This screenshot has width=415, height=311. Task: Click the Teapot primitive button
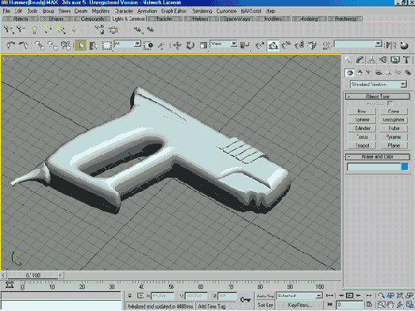point(362,145)
